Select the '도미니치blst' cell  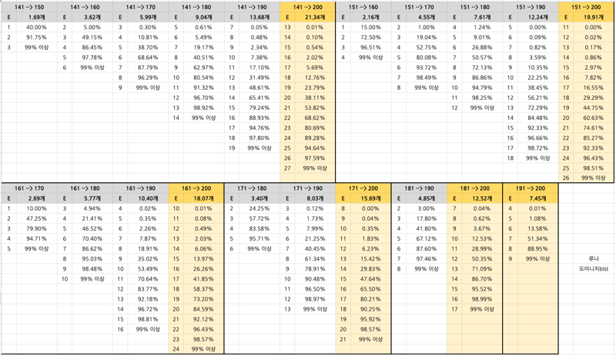594,269
